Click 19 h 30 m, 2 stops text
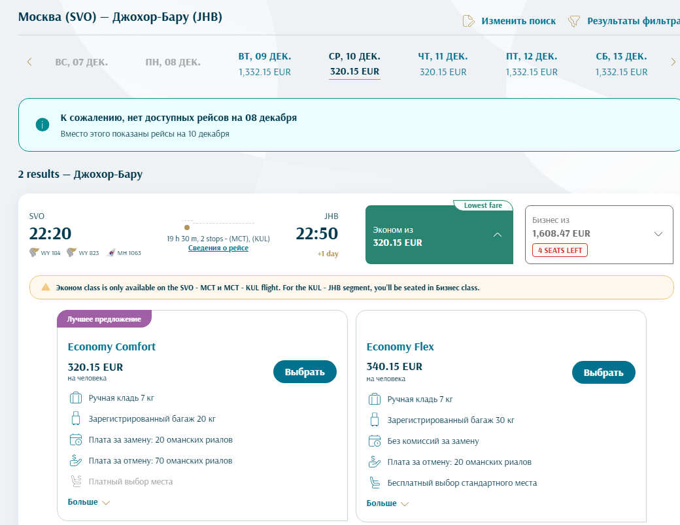Viewport: 680px width, 525px height. [218, 239]
